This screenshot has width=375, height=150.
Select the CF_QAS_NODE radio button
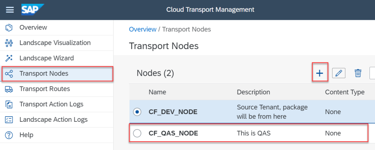(x=137, y=133)
